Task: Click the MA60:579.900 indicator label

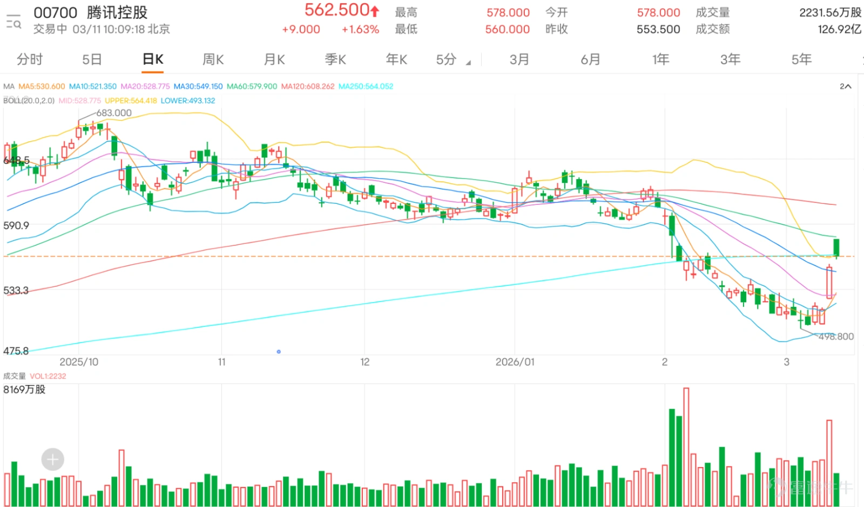Action: coord(252,86)
